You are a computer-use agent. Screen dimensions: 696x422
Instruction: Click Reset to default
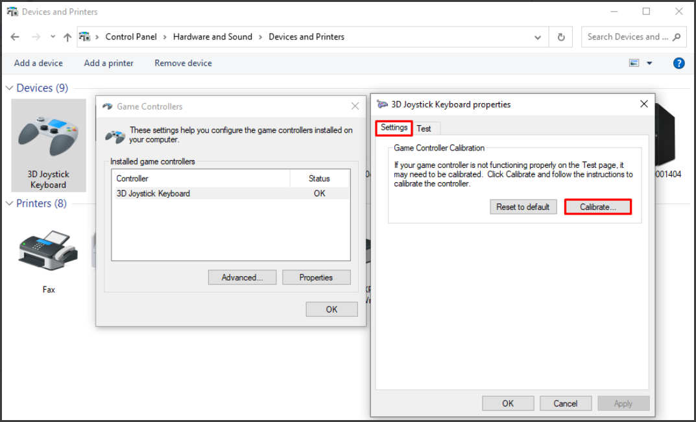click(523, 207)
